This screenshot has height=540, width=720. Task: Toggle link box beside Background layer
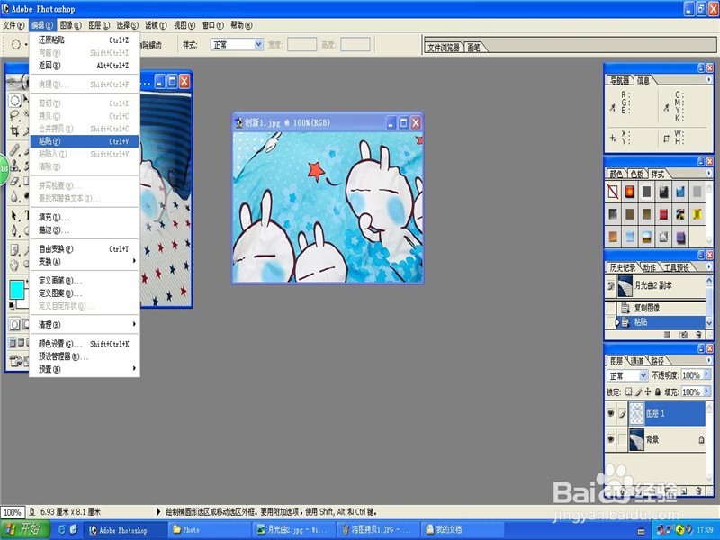622,439
